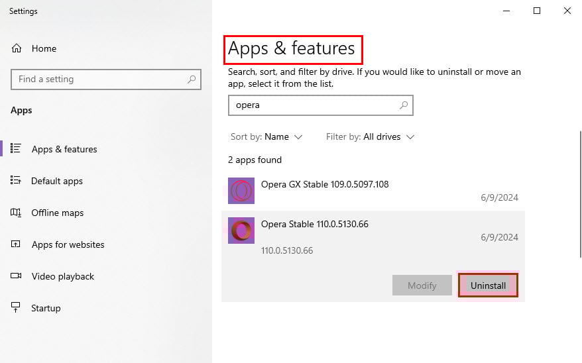Click Opera Stable 110.0.5130.66 title
This screenshot has width=582, height=363.
[x=315, y=224]
